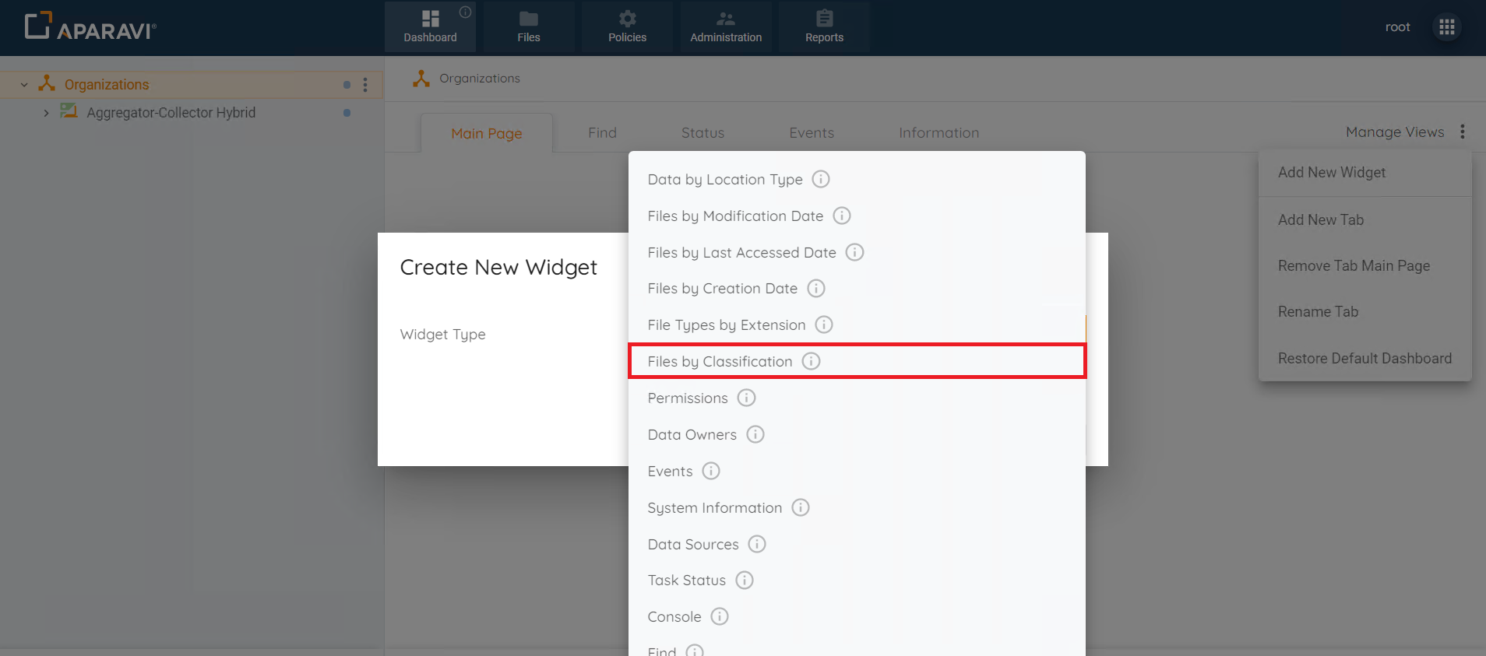Choose Add New Widget from menu
Image resolution: width=1486 pixels, height=656 pixels.
[1331, 172]
